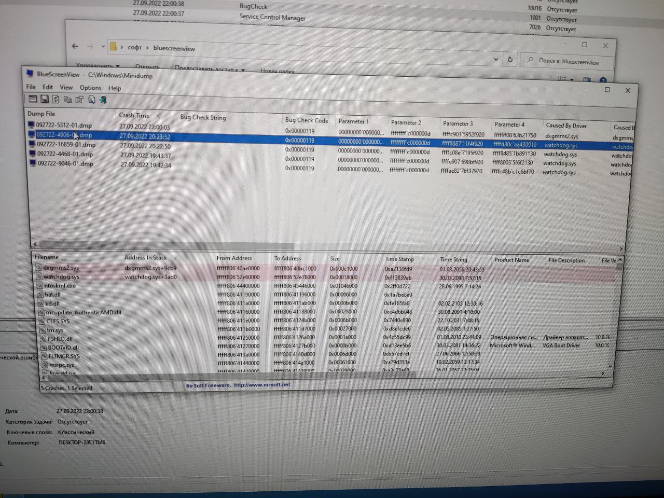Click the Find magnifier toolbar icon

click(91, 100)
